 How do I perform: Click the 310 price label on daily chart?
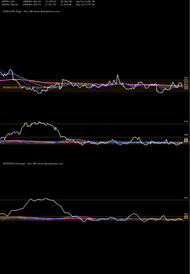186,77
